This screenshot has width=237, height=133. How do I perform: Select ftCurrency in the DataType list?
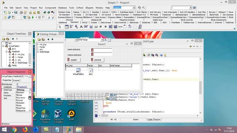tap(21, 98)
